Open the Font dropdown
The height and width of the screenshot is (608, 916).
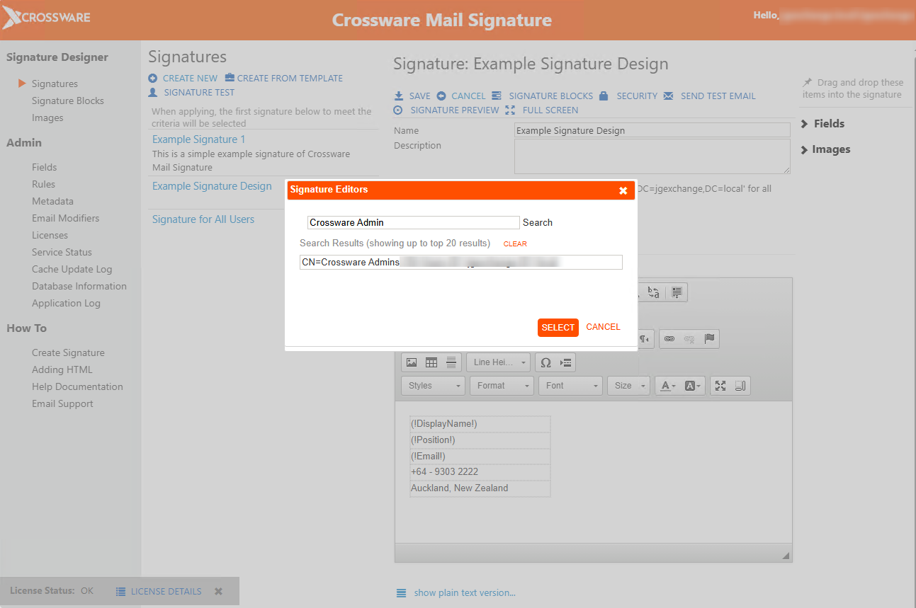[570, 386]
